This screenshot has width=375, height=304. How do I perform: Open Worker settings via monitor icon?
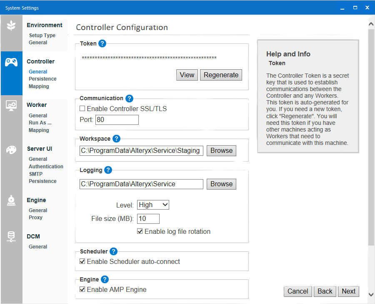pos(12,106)
